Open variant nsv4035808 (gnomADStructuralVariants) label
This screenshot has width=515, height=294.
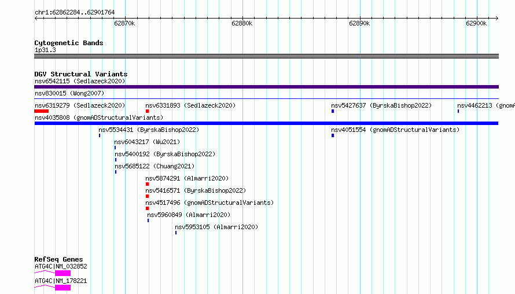tap(99, 117)
